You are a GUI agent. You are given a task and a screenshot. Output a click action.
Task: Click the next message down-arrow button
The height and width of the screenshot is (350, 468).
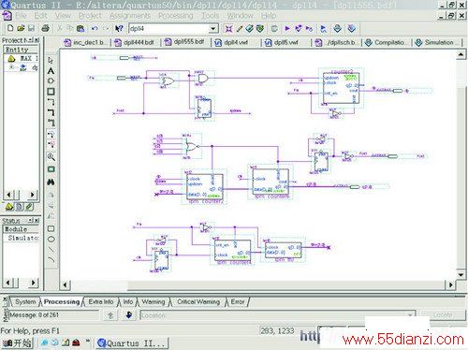click(129, 315)
